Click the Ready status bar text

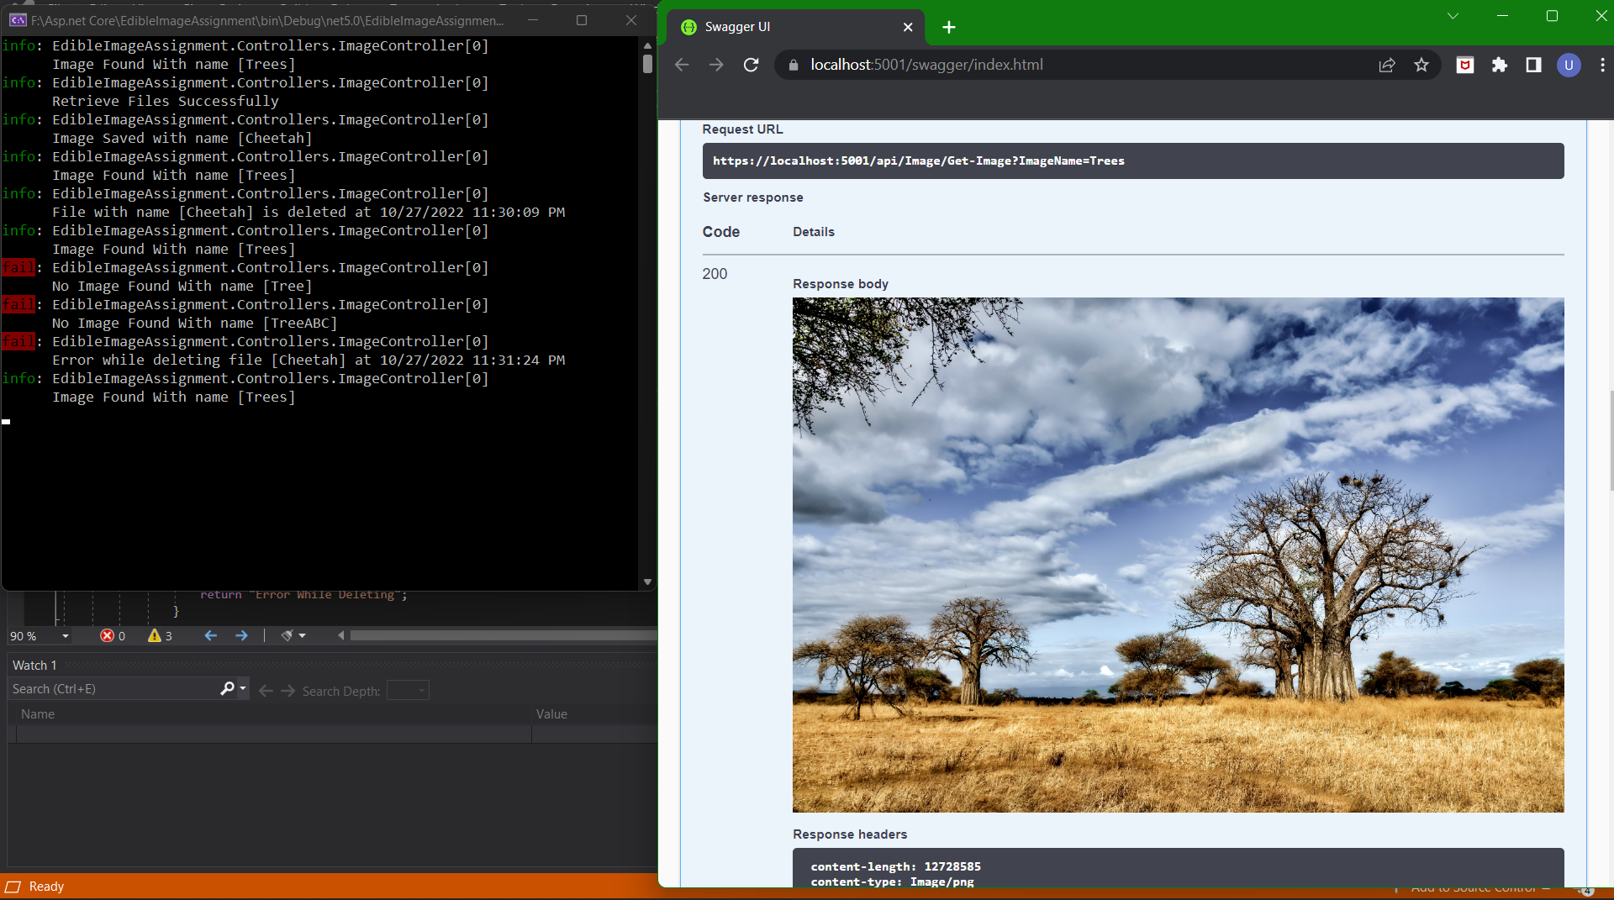coord(46,887)
